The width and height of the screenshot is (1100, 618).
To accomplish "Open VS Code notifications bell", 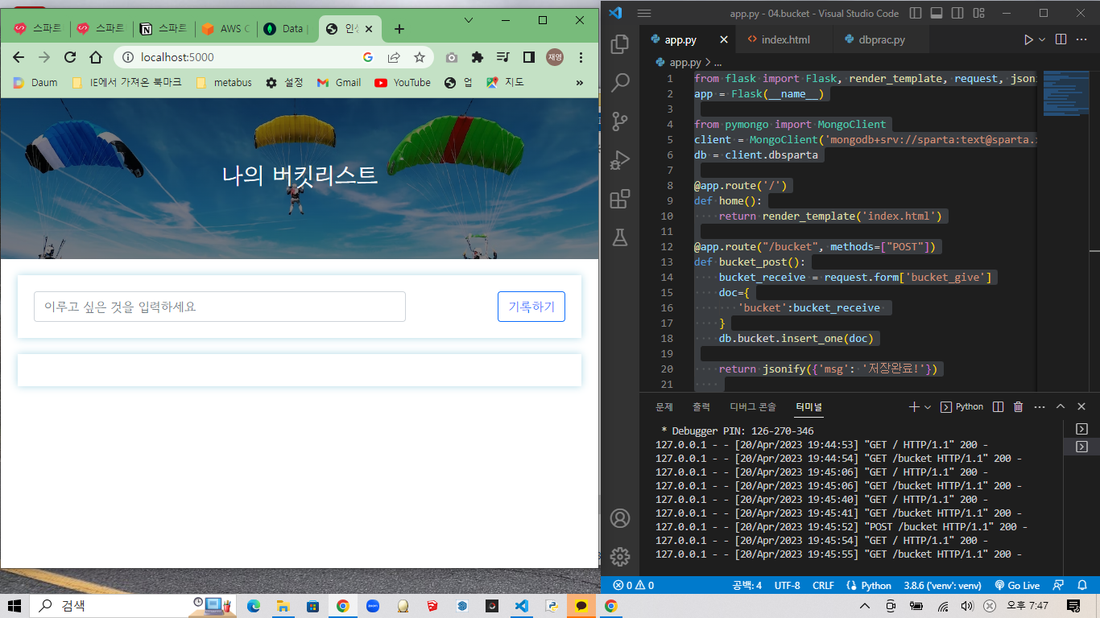I will (1082, 586).
